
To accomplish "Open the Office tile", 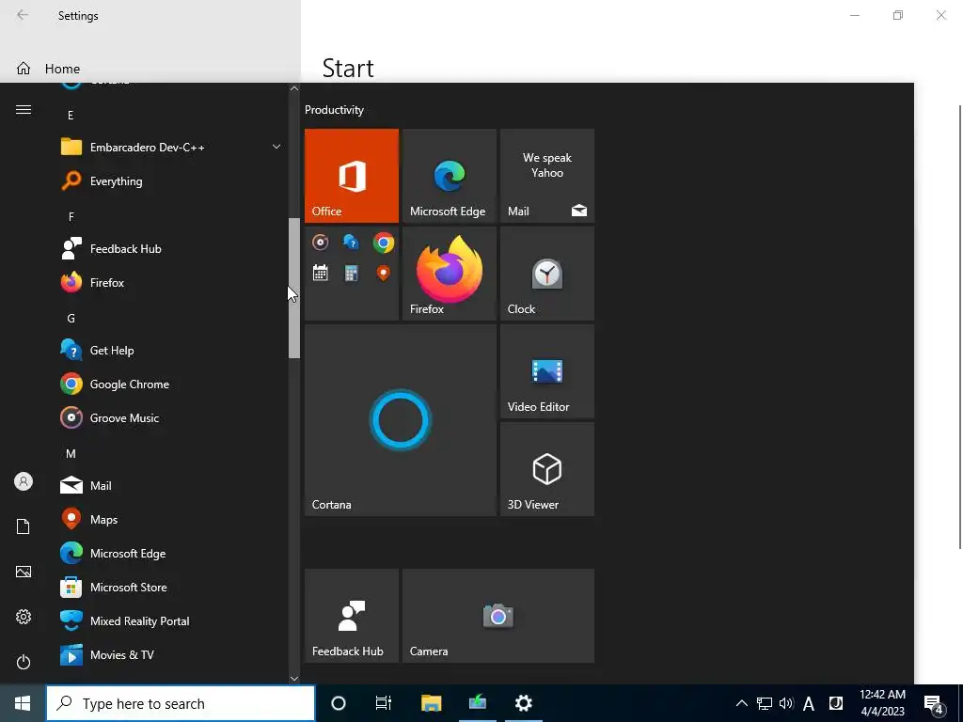I will [x=352, y=176].
